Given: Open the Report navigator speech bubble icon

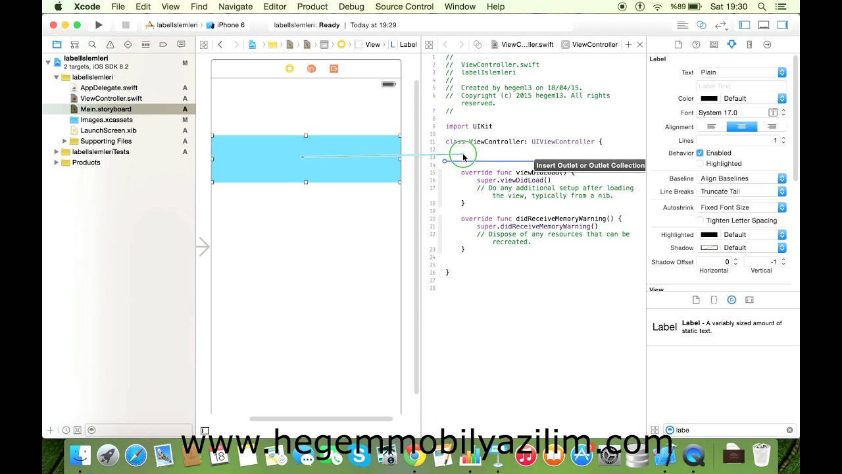Looking at the screenshot, I should pyautogui.click(x=181, y=45).
